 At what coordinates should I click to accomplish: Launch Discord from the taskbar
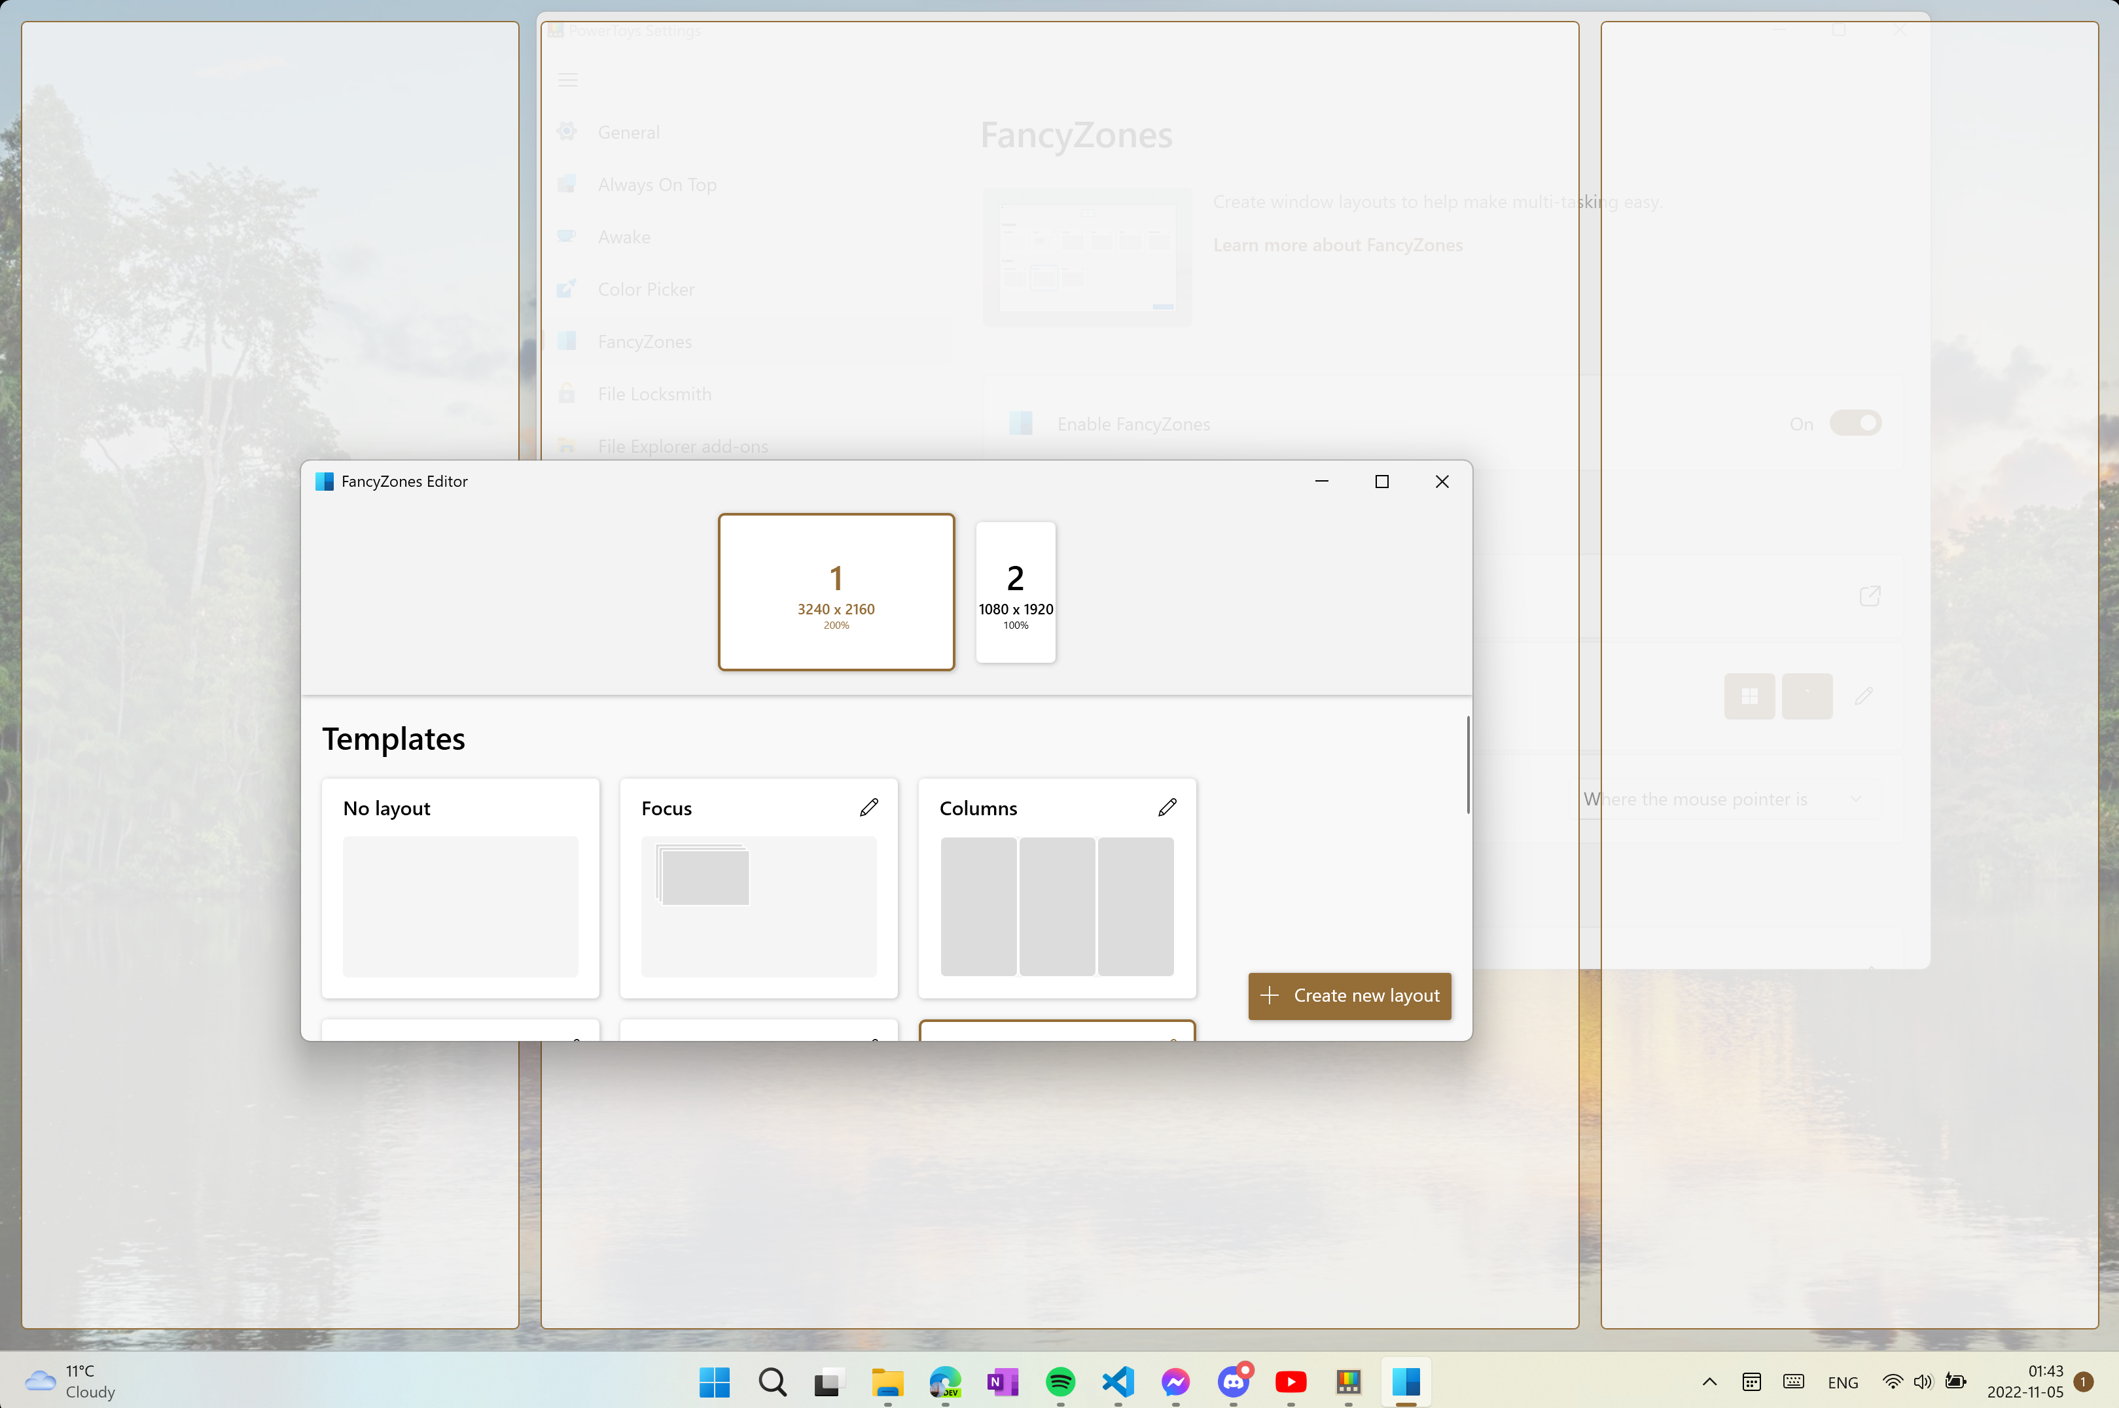[1234, 1382]
